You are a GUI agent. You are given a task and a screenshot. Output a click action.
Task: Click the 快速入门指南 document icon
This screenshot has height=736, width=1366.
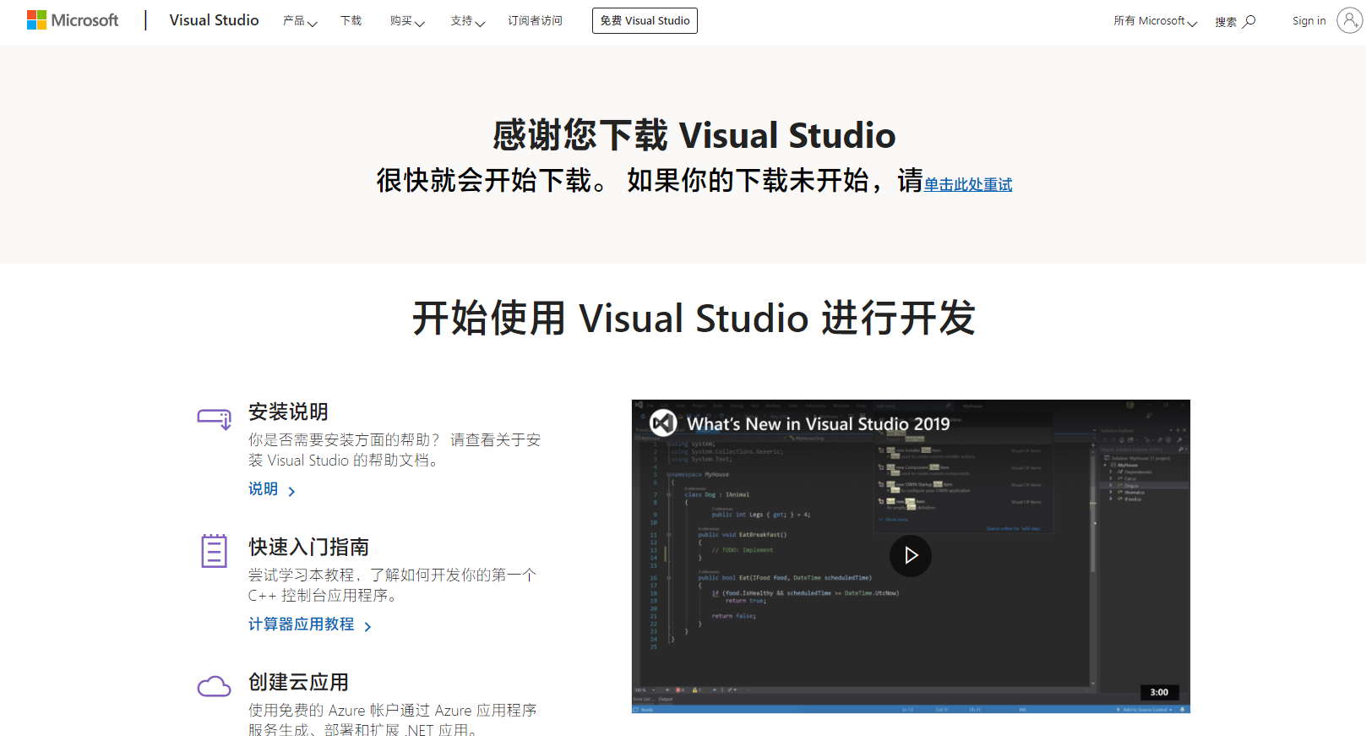pos(215,551)
